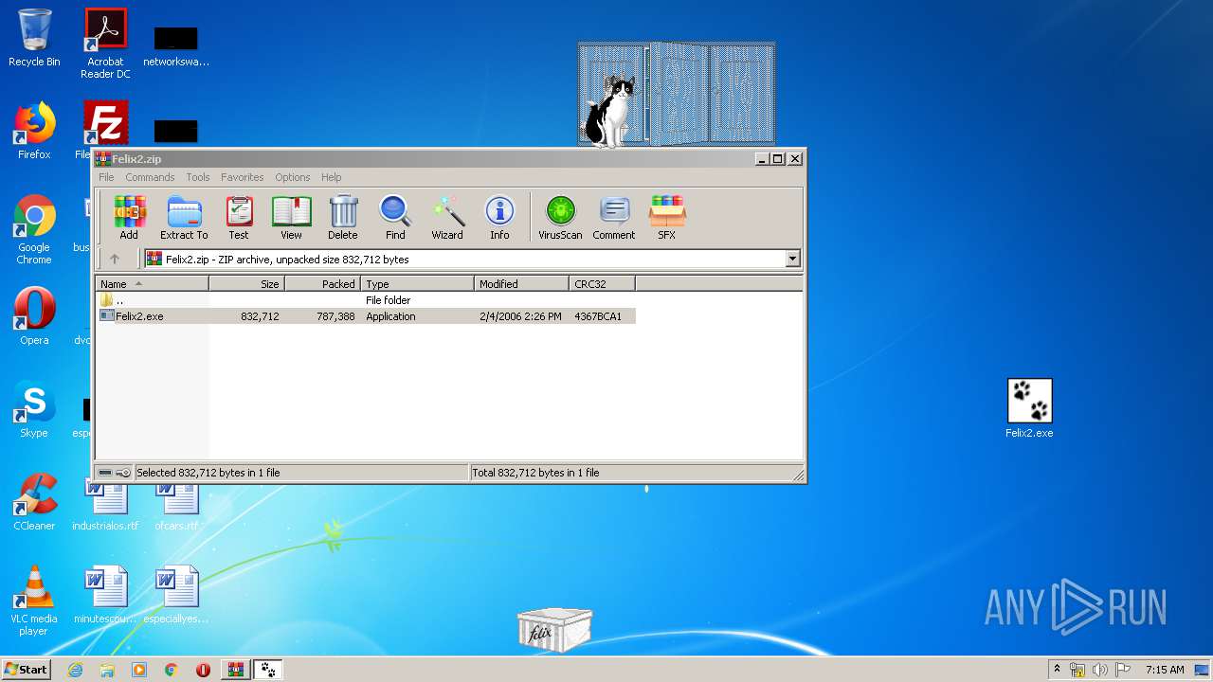The height and width of the screenshot is (682, 1213).
Task: Open Media Player from the taskbar
Action: tap(139, 670)
